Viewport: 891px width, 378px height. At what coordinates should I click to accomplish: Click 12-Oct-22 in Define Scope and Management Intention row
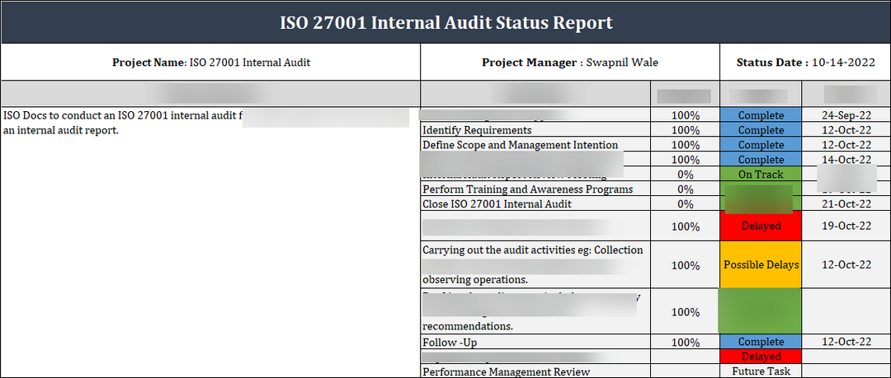click(846, 145)
